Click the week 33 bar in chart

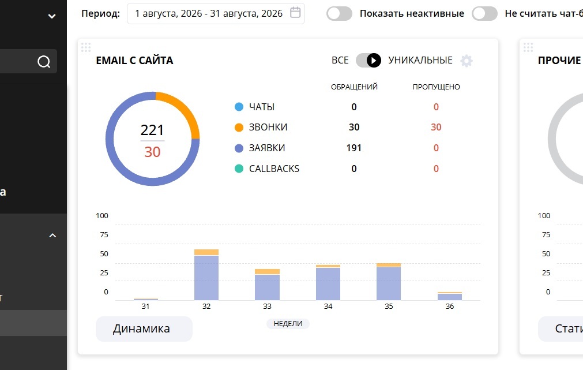pyautogui.click(x=267, y=285)
